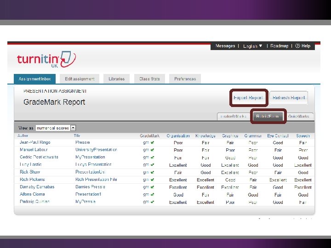The image size is (331, 248).
Task: Select Lucy Lastic's Organisation cell 'Excellent'
Action: (x=178, y=165)
